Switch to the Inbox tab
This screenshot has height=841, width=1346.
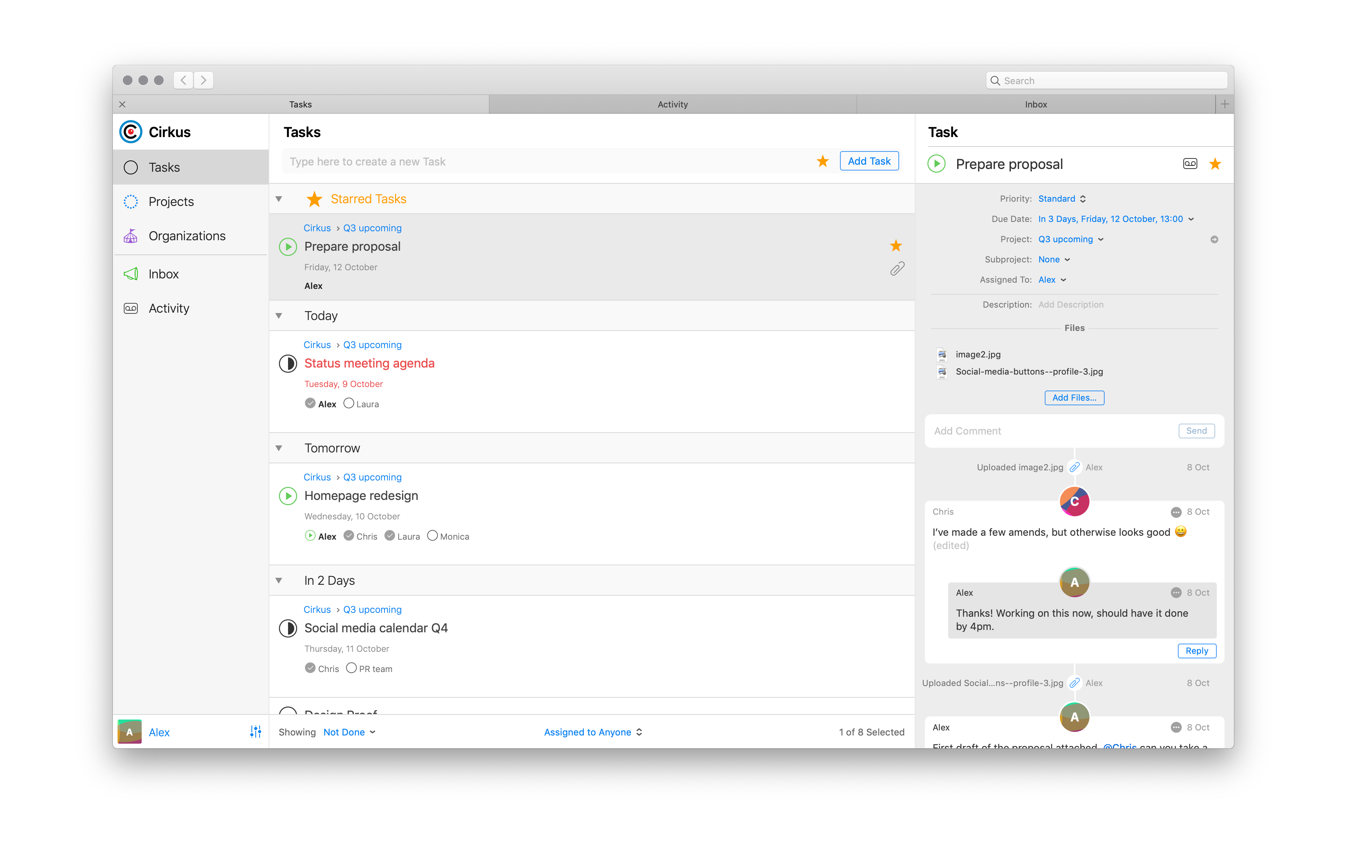(x=1035, y=104)
